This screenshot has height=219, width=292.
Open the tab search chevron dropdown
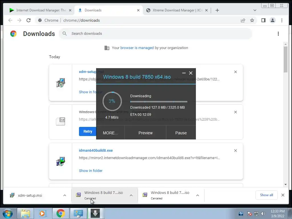pyautogui.click(x=255, y=10)
